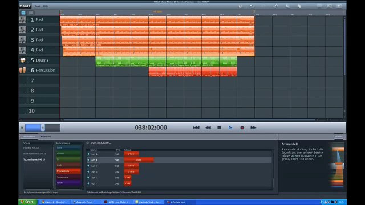
Task: Click the Styles hinzufügen link
Action: (x=100, y=143)
